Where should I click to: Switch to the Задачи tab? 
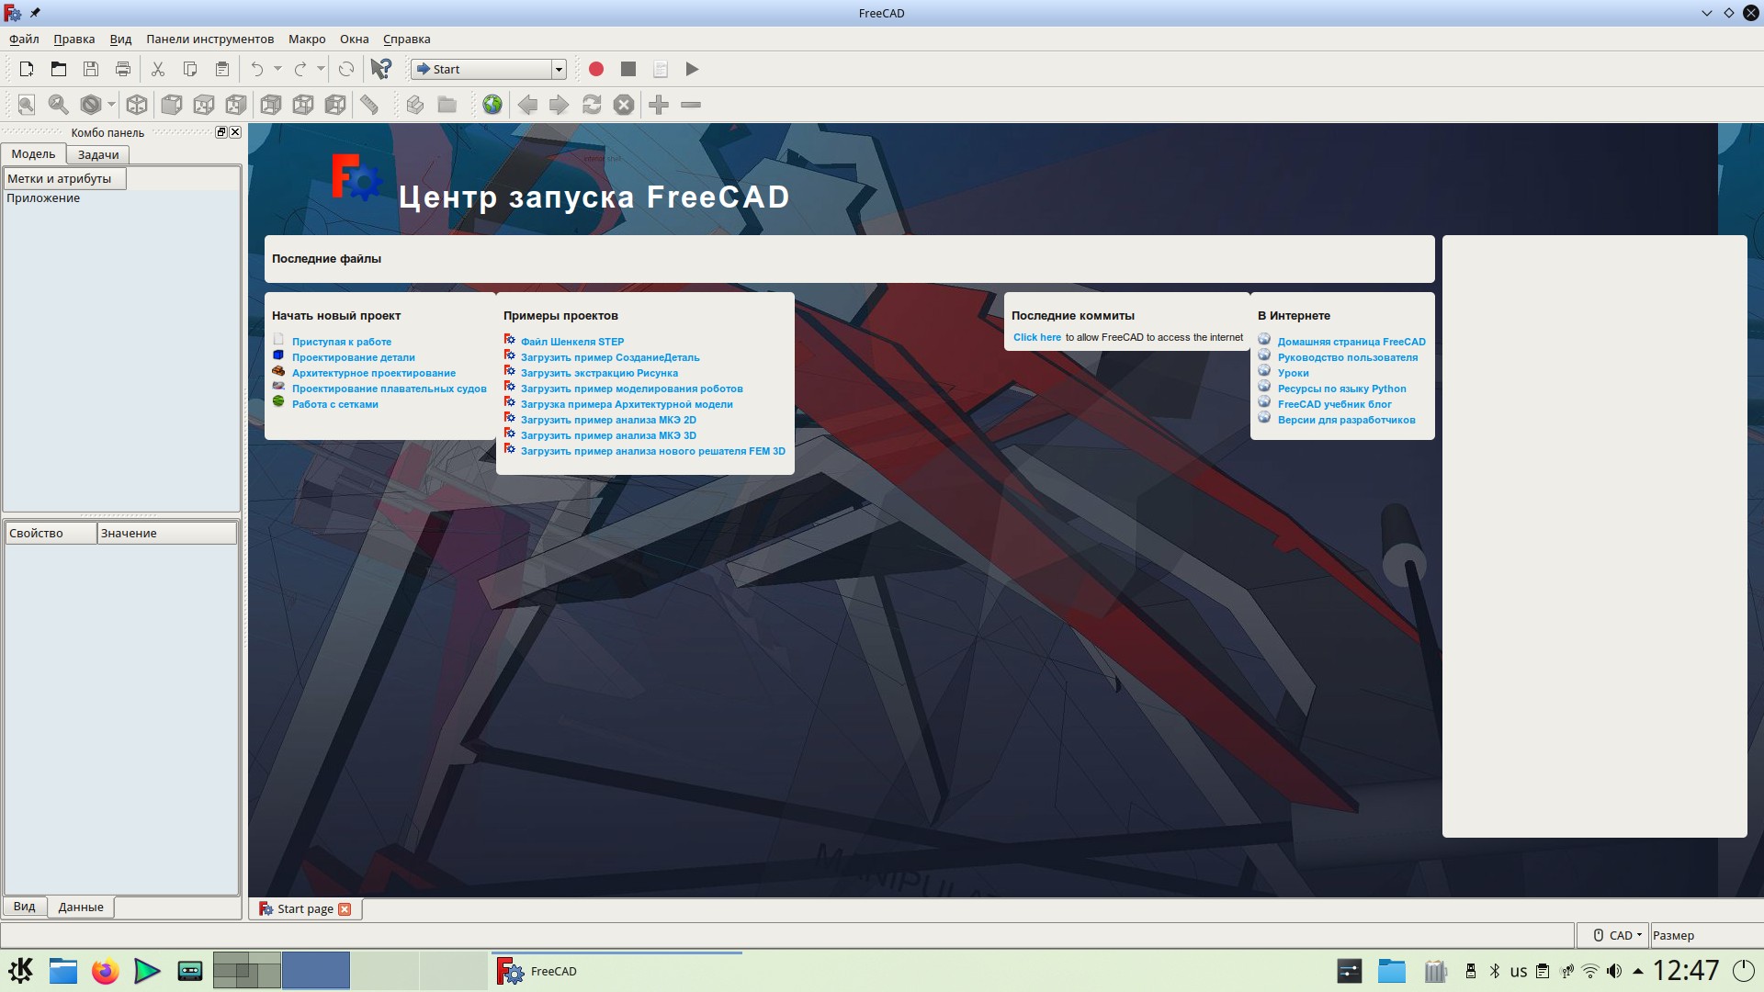coord(98,154)
